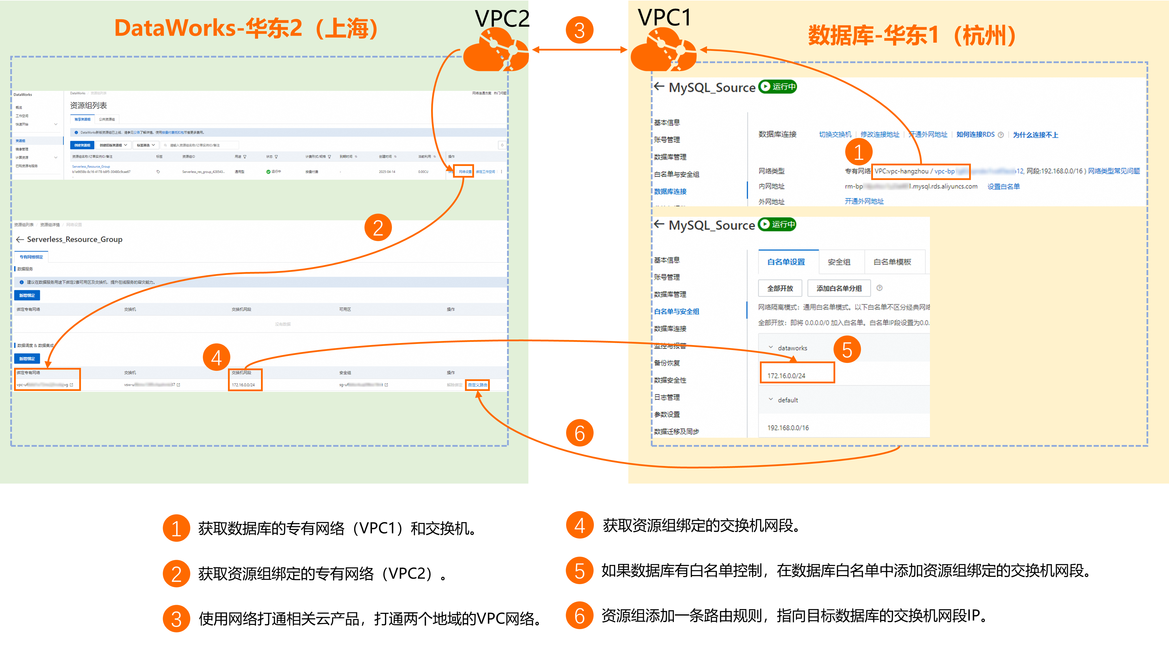Open 创建旧版资源组 dropdown
The height and width of the screenshot is (651, 1169).
pos(113,145)
